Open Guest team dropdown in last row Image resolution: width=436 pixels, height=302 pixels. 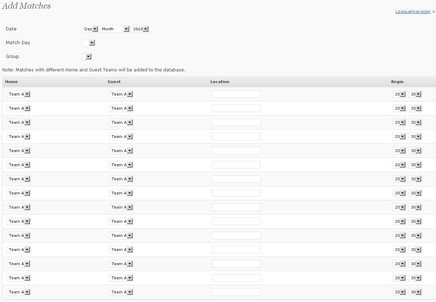click(122, 292)
